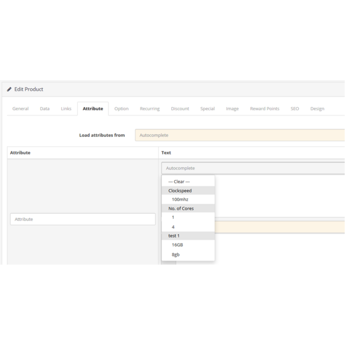345x345 pixels.
Task: Open the Special tab
Action: click(x=207, y=108)
